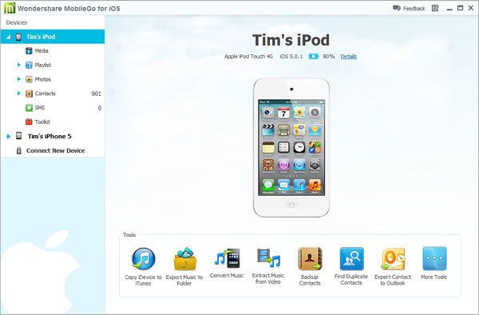
Task: Minimize the MobileGo window
Action: coord(449,9)
